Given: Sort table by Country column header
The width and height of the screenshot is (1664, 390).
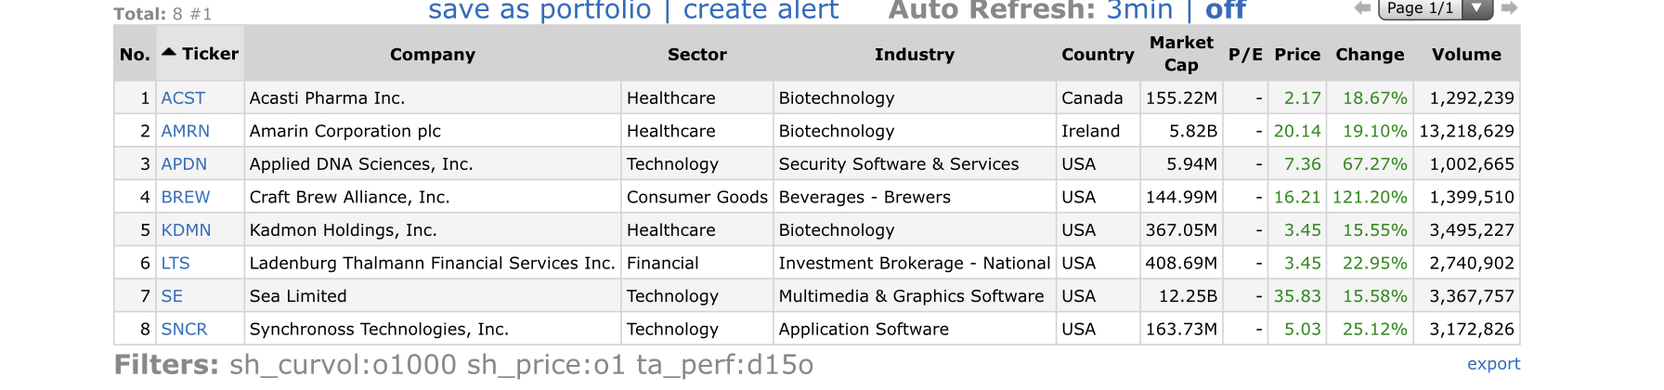Looking at the screenshot, I should pyautogui.click(x=1098, y=55).
